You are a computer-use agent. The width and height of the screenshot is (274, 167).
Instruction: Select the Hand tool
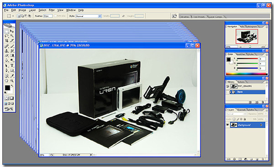point(7,81)
